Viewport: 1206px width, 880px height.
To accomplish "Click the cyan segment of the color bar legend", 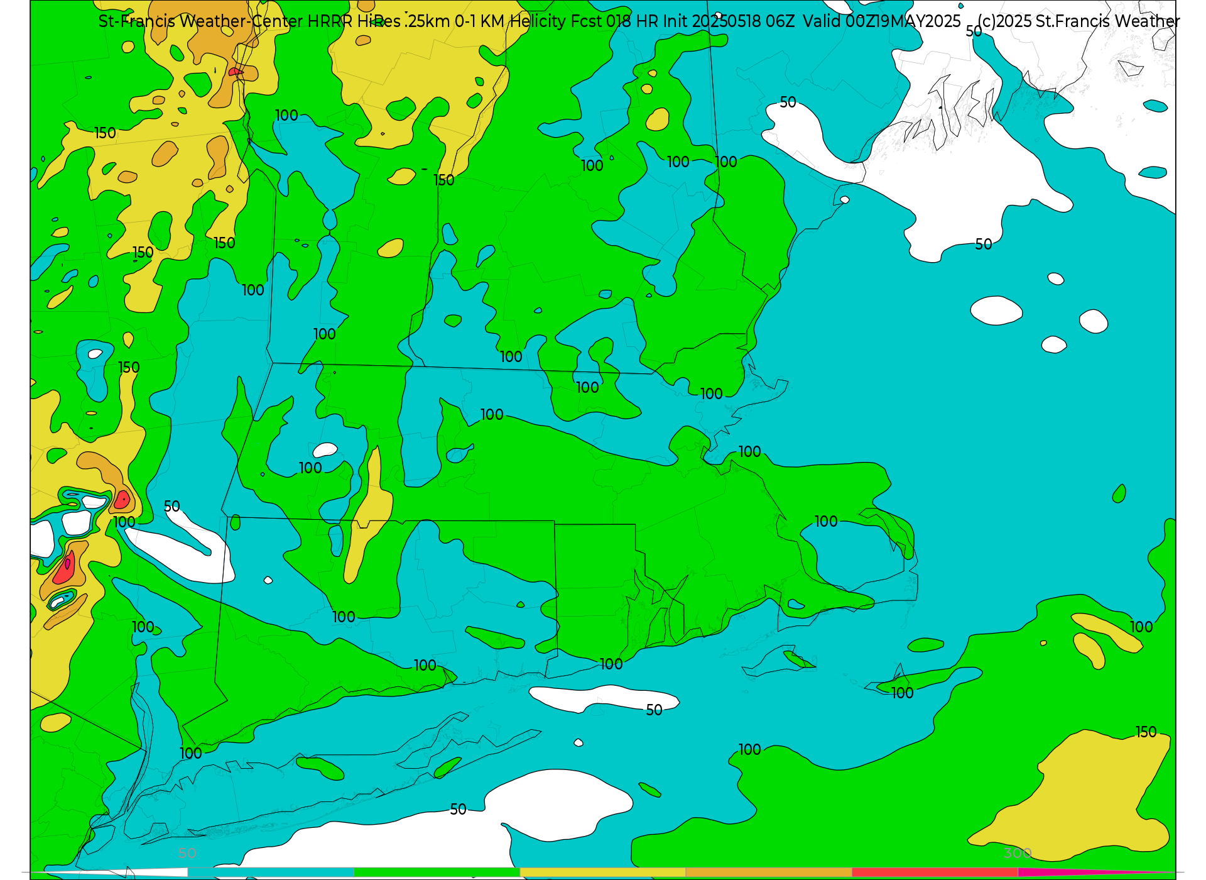I will pos(271,872).
